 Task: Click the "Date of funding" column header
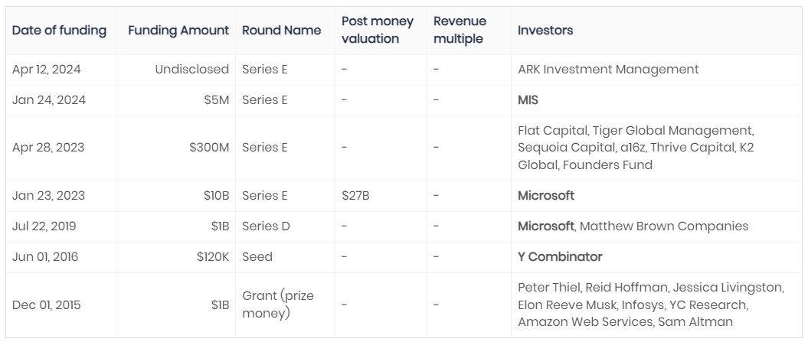pyautogui.click(x=59, y=31)
